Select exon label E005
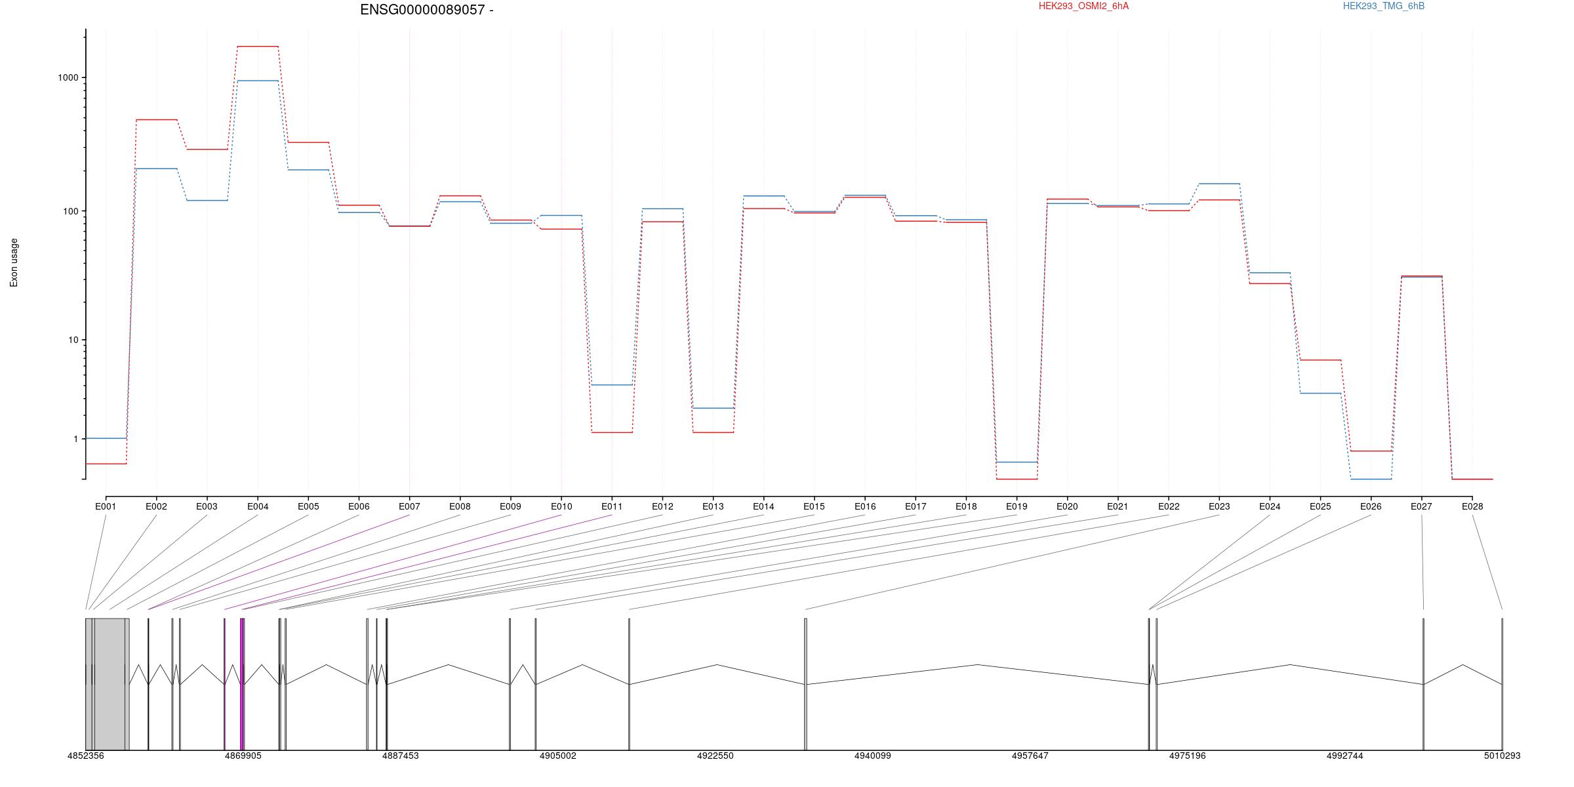Screen dimensions: 1574x787 [308, 506]
